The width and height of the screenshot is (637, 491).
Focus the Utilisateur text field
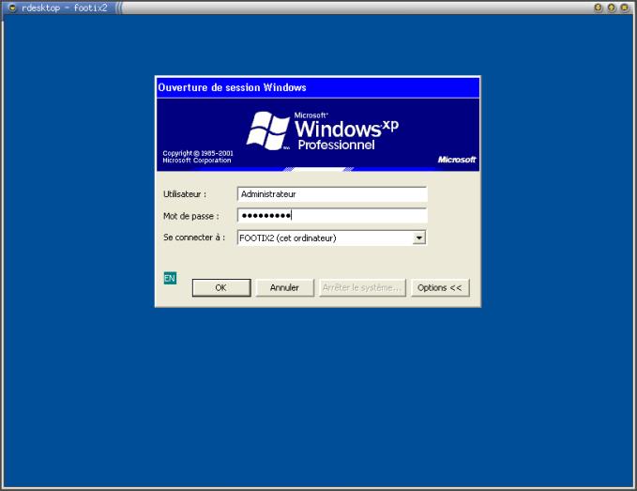[x=332, y=194]
